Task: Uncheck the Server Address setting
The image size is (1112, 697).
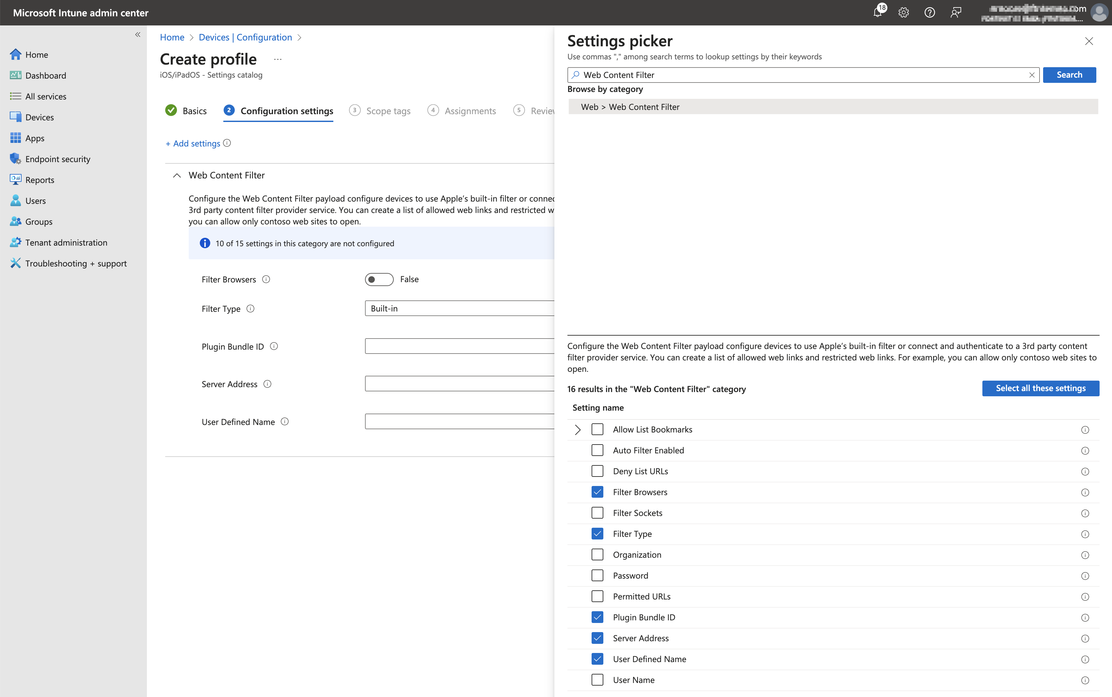Action: click(x=597, y=638)
